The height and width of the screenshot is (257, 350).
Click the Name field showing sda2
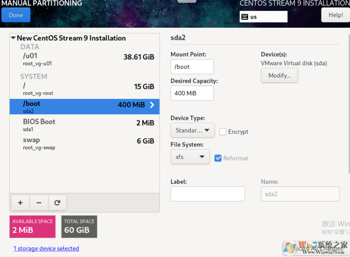[x=300, y=194]
